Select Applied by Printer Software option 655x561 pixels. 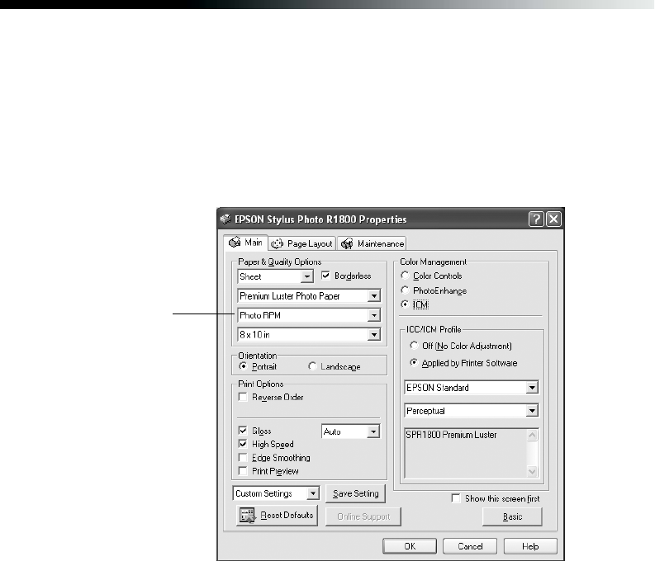pyautogui.click(x=414, y=363)
